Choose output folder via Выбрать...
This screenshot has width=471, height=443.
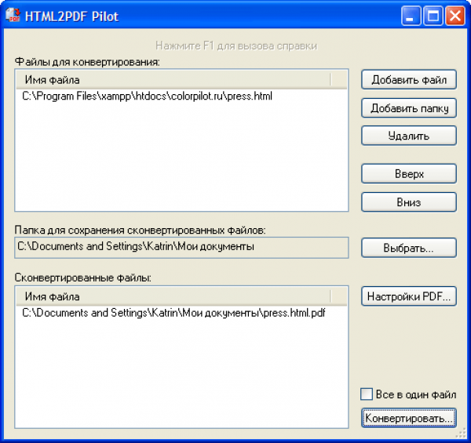click(x=409, y=248)
